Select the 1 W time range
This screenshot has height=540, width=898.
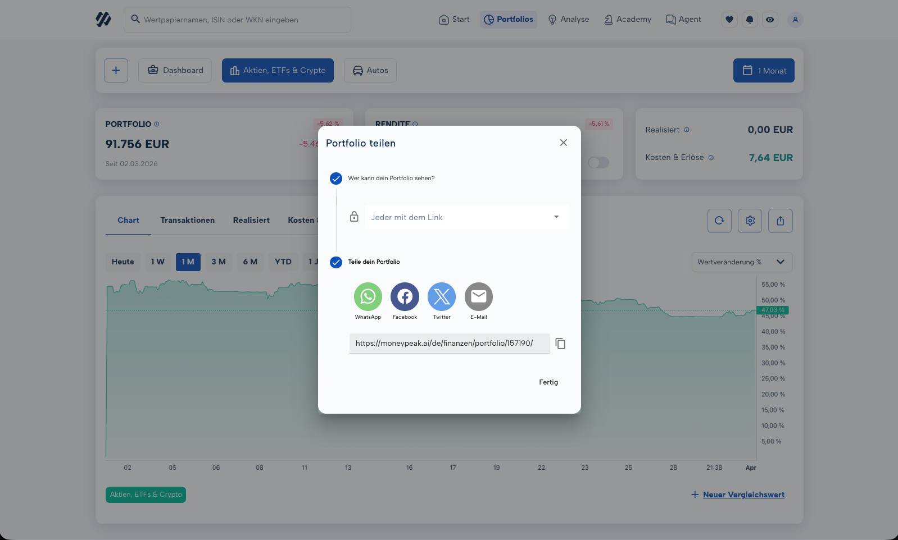tap(158, 262)
